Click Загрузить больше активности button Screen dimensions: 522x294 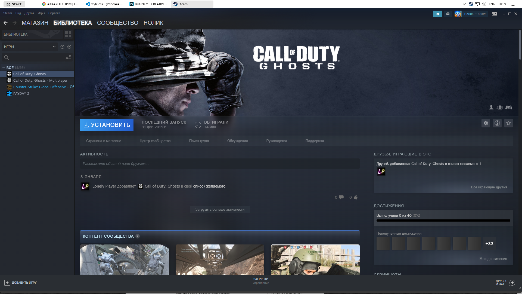pos(220,210)
